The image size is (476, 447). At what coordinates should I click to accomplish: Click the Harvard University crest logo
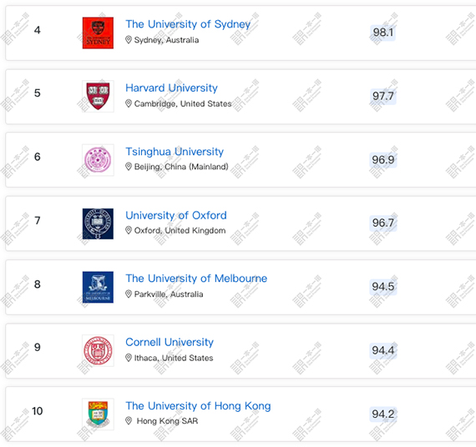pos(98,96)
